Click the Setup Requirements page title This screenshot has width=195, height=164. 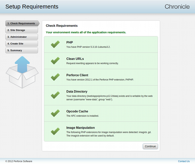[32, 6]
